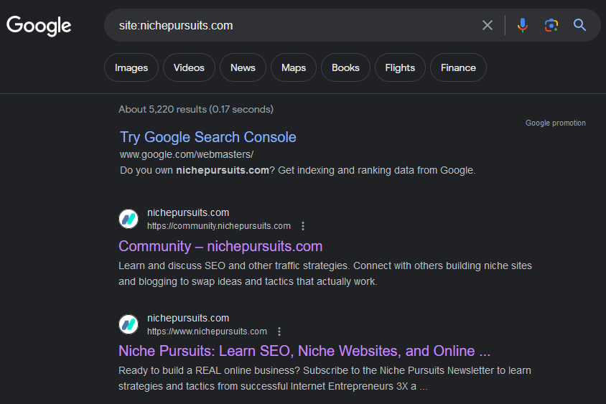The width and height of the screenshot is (606, 404).
Task: Click favicon of community.nichepursuits.com result
Action: (129, 219)
